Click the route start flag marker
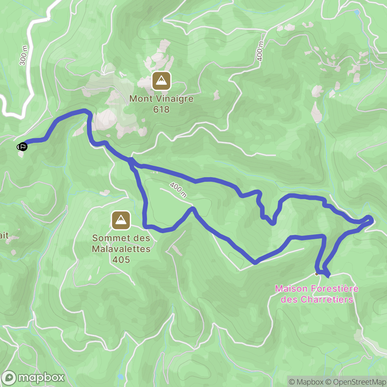 23,147
